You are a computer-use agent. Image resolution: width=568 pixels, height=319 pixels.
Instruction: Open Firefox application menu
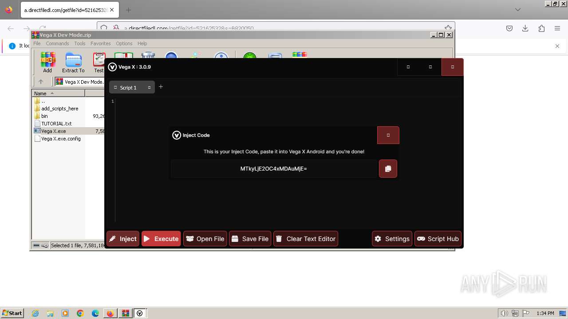(557, 28)
